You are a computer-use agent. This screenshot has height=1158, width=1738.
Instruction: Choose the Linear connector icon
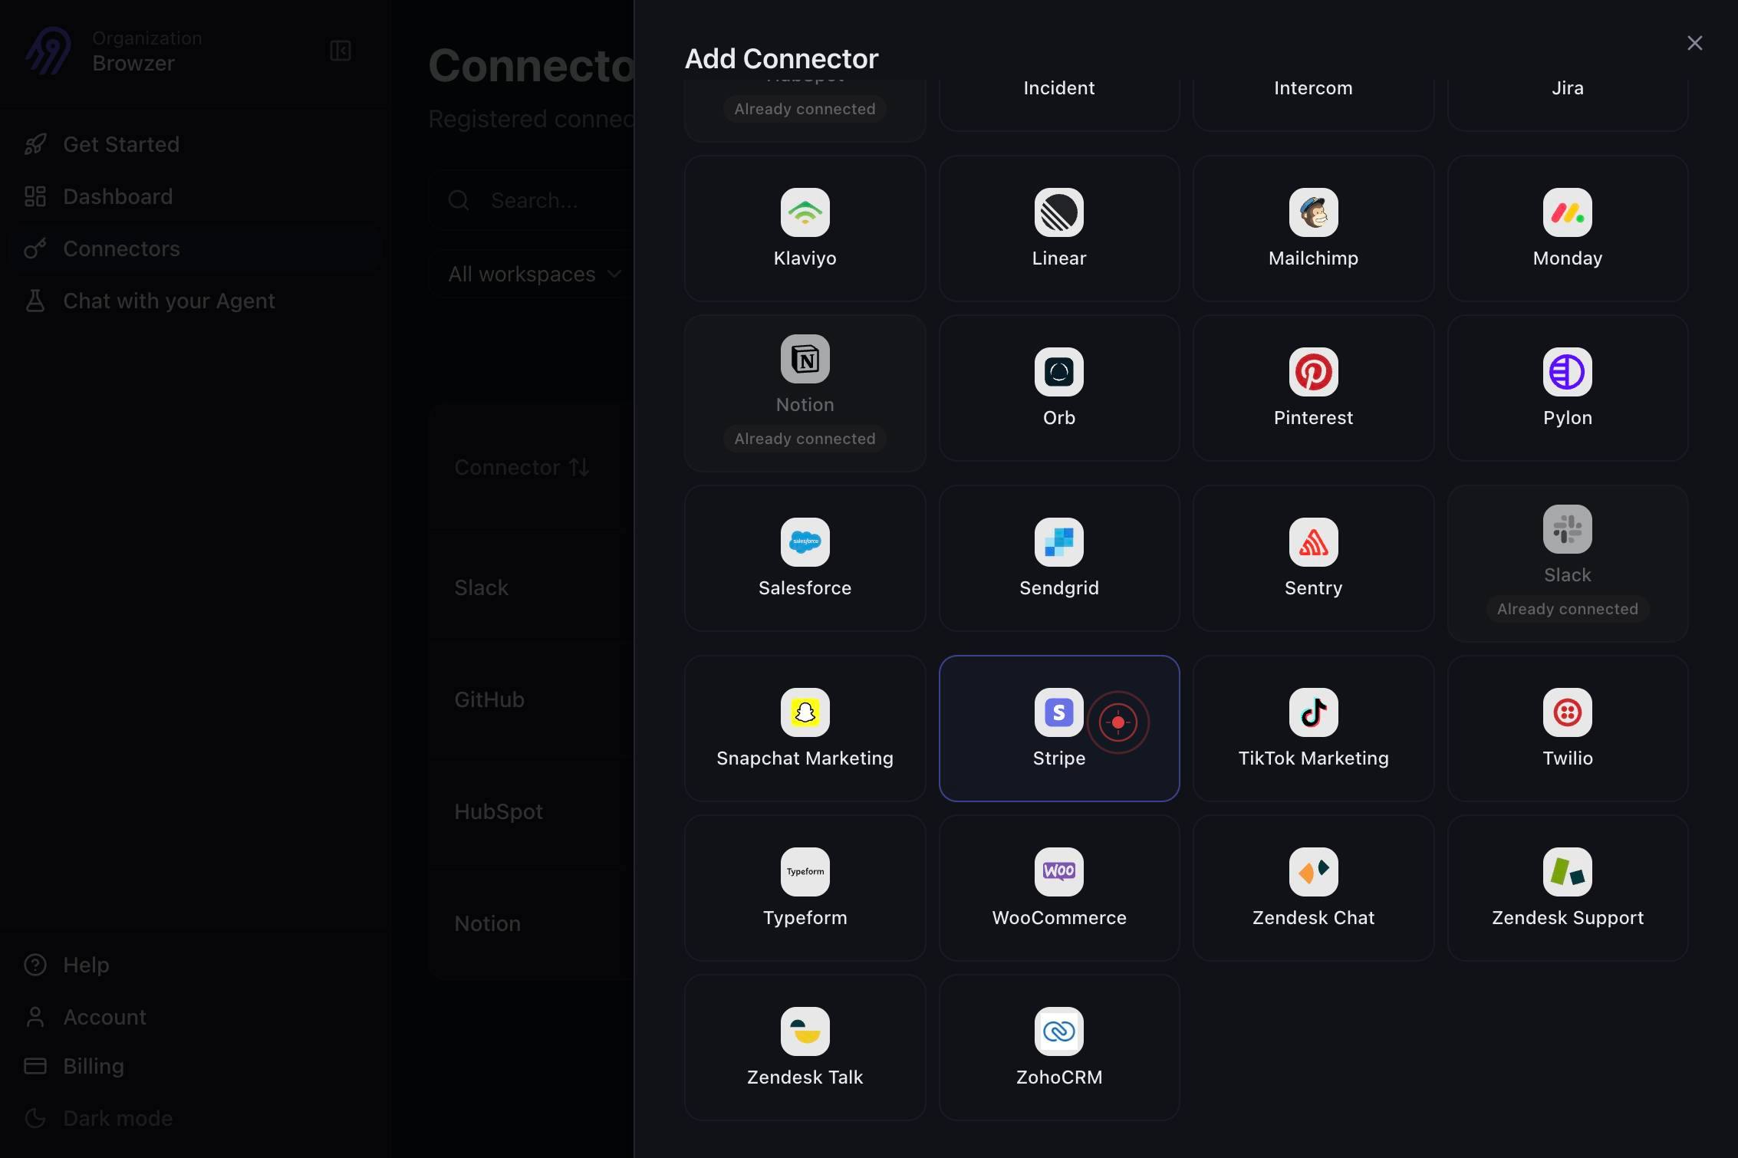(1058, 212)
